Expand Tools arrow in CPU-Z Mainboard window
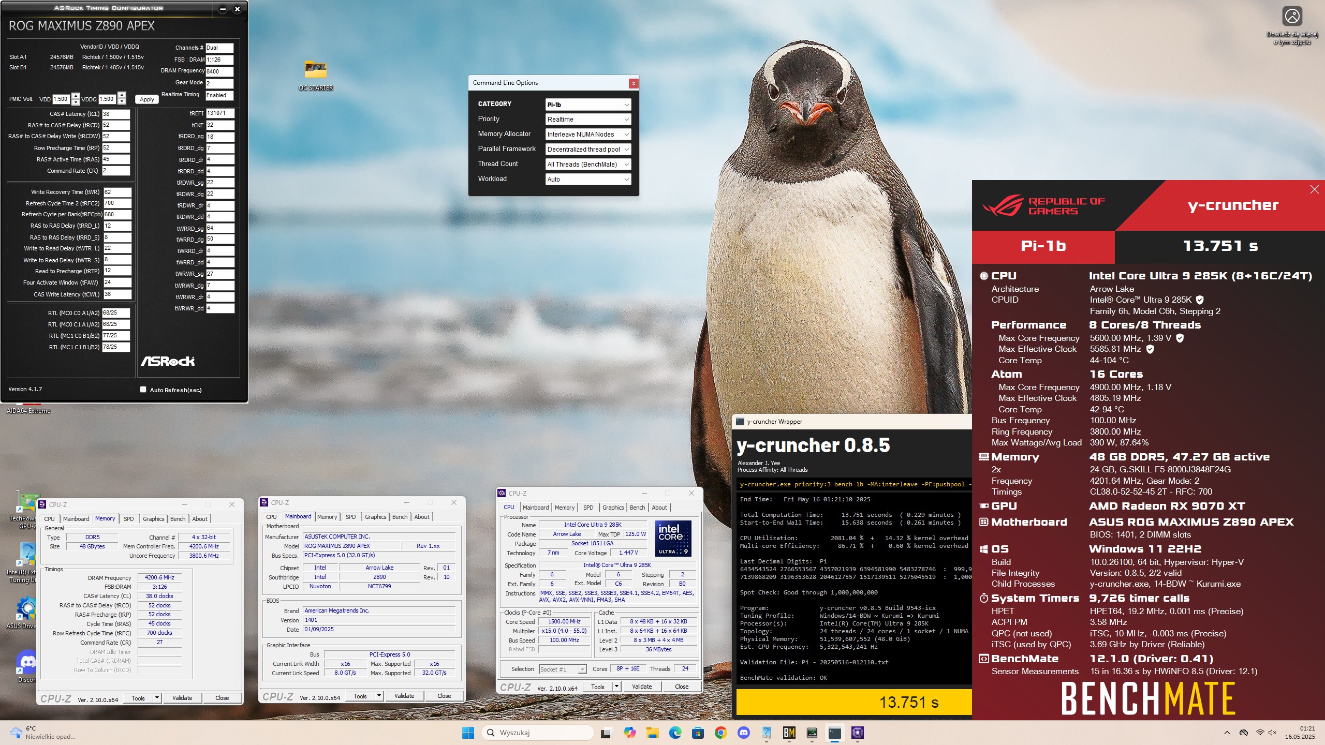Image resolution: width=1325 pixels, height=745 pixels. 379,696
